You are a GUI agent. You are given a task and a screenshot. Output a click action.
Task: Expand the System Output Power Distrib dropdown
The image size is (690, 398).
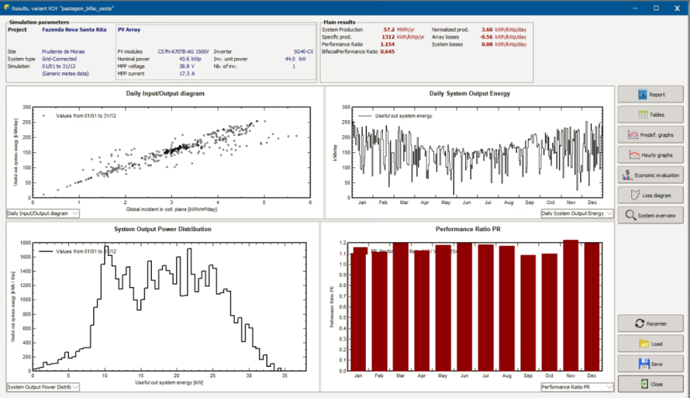click(x=43, y=387)
